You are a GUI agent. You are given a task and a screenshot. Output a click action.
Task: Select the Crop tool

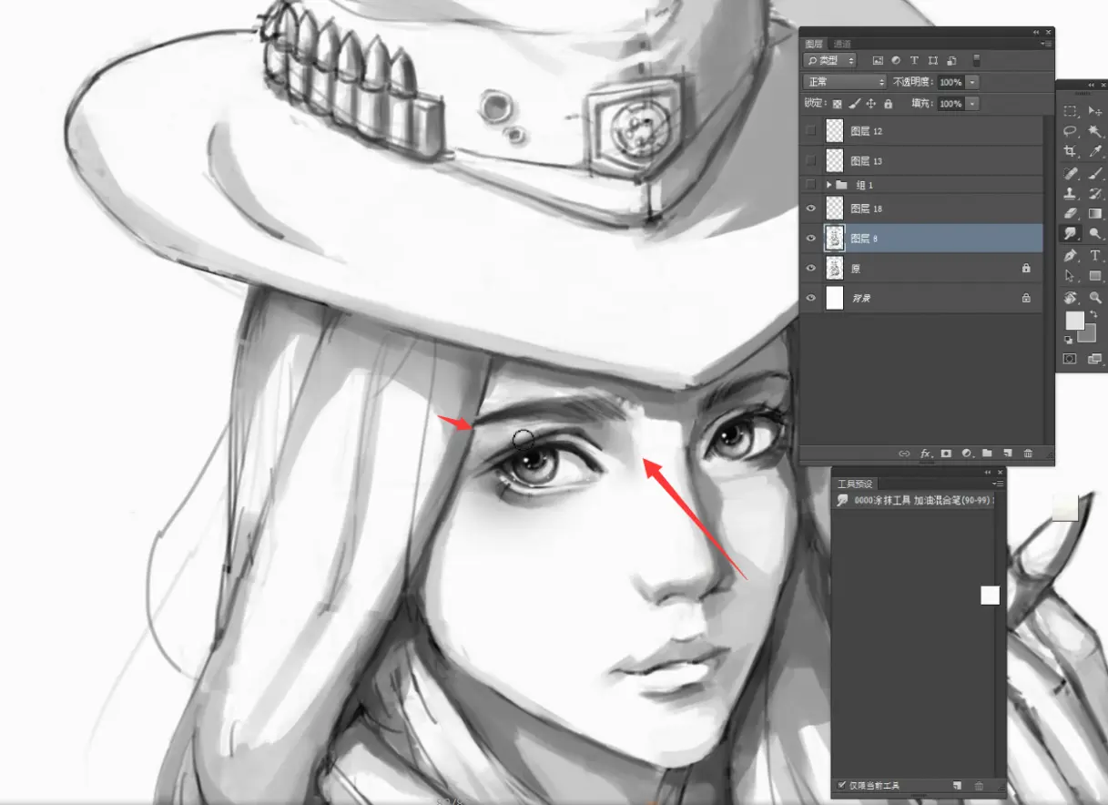(1071, 151)
